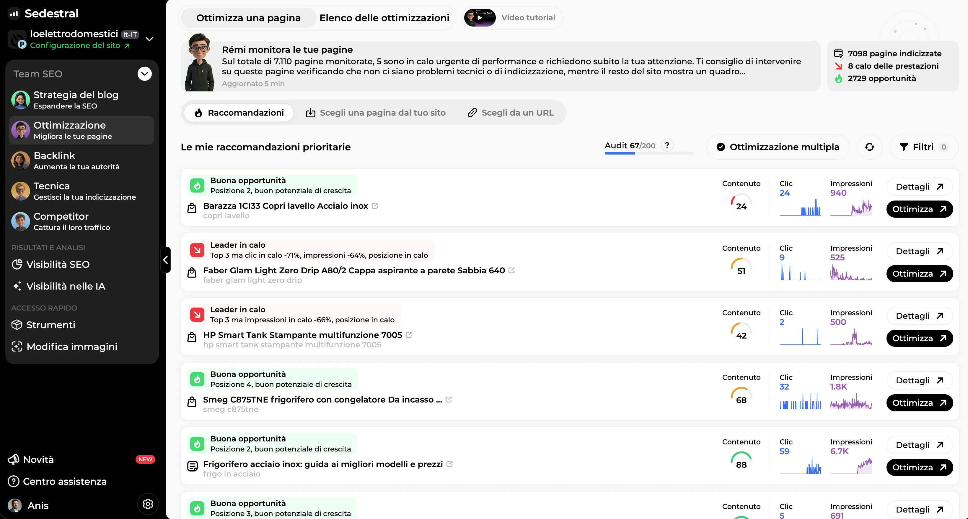Click the Modifica immagini icon

(17, 346)
